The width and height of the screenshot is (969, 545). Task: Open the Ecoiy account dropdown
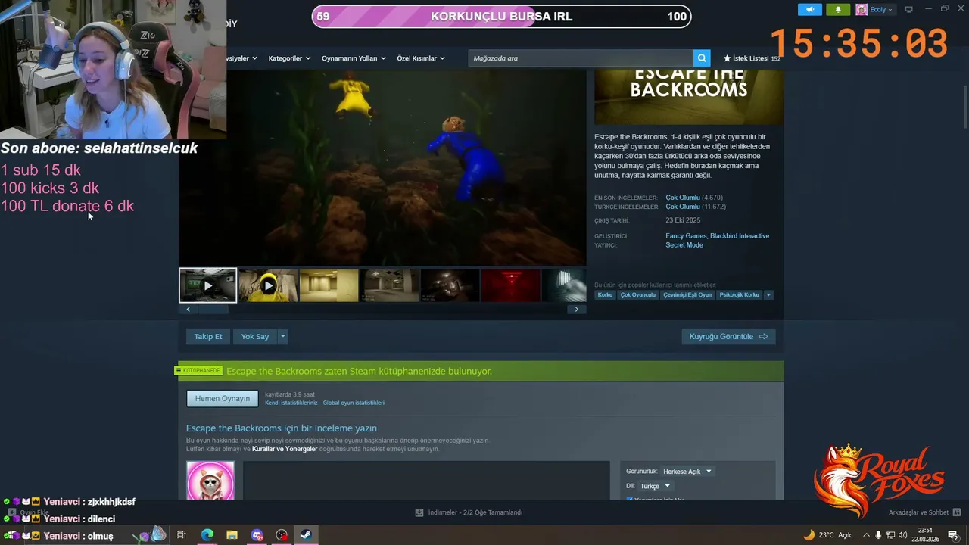point(881,10)
